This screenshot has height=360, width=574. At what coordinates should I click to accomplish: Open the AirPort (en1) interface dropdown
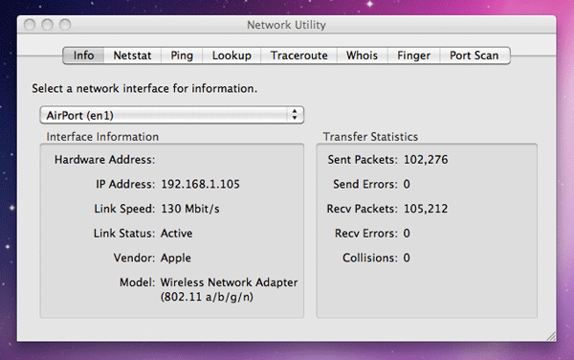171,115
